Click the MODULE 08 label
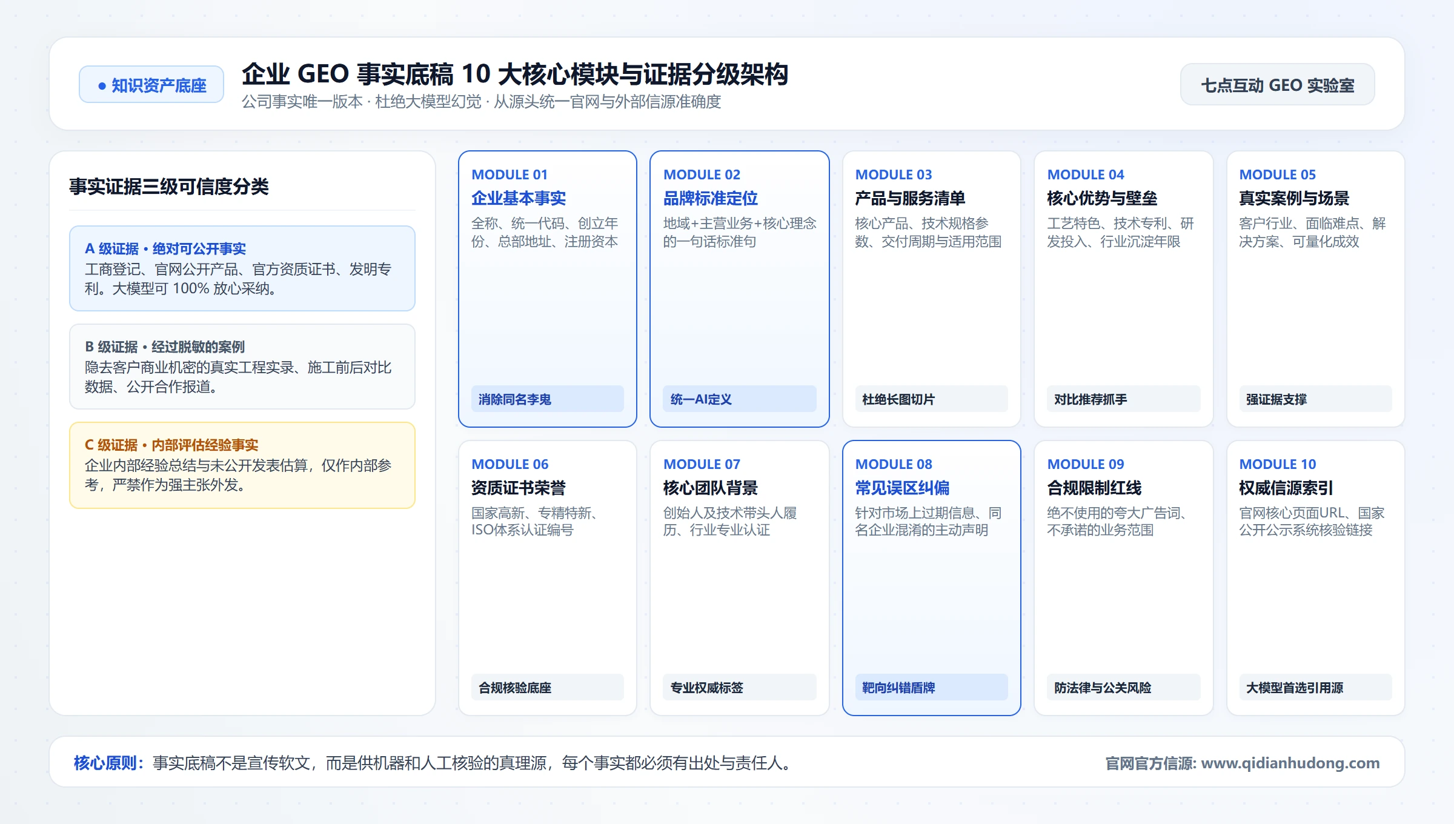Viewport: 1454px width, 824px height. 894,464
